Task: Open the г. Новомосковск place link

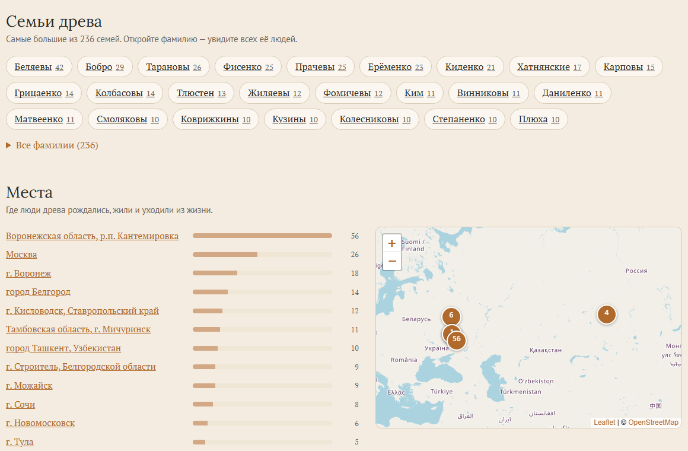Action: pyautogui.click(x=40, y=423)
